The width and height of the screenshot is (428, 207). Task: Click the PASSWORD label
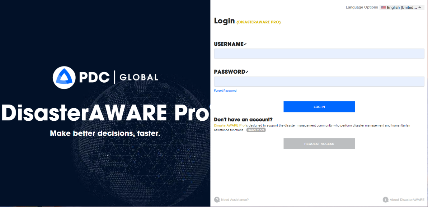coord(230,72)
